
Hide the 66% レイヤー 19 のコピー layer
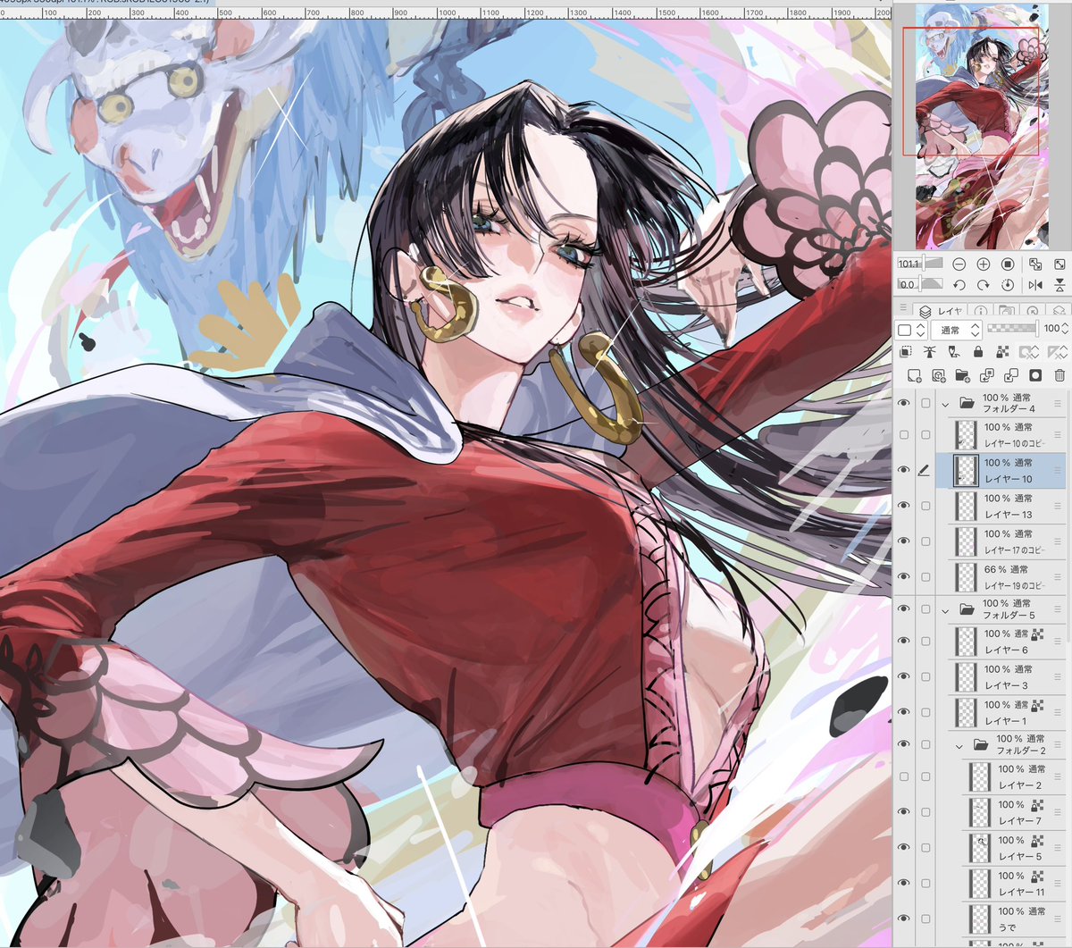coord(903,576)
